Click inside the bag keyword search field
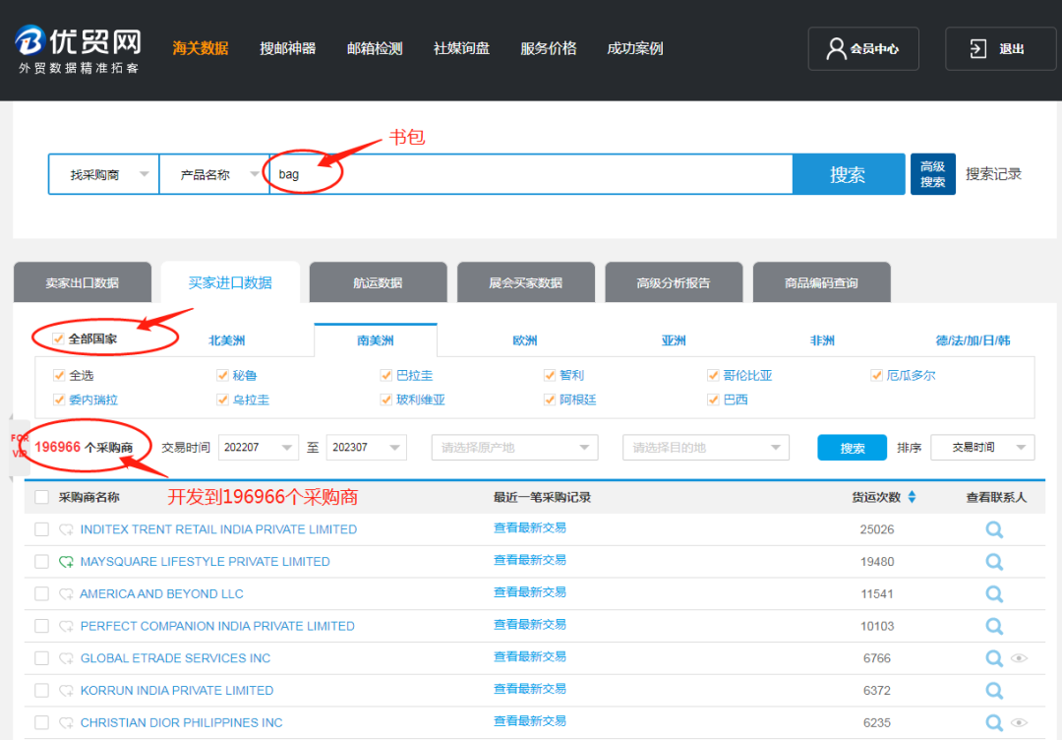Image resolution: width=1062 pixels, height=740 pixels. tap(531, 174)
